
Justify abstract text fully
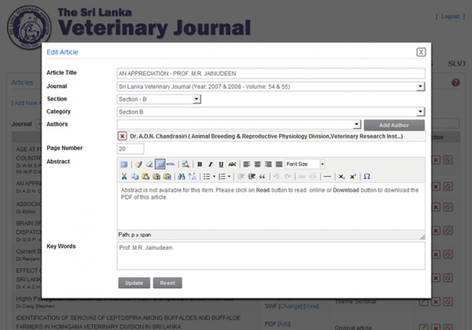279,164
